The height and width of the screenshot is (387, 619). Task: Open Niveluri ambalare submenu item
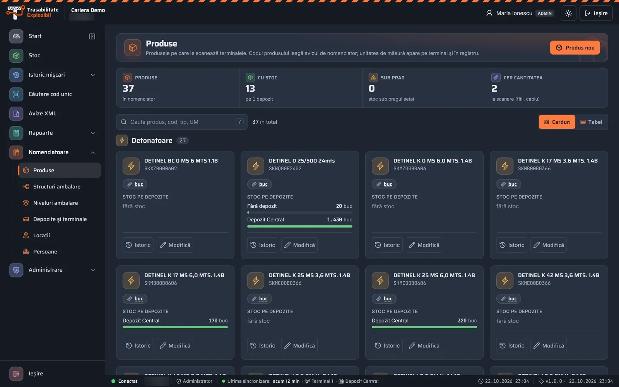click(x=60, y=203)
